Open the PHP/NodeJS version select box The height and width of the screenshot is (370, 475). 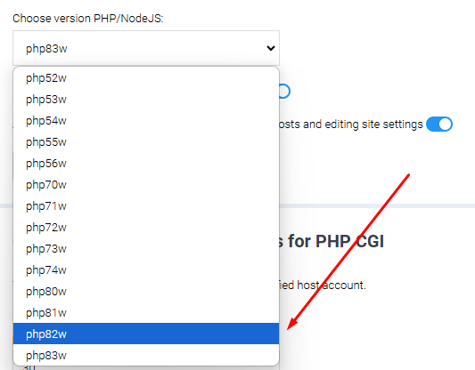click(146, 48)
